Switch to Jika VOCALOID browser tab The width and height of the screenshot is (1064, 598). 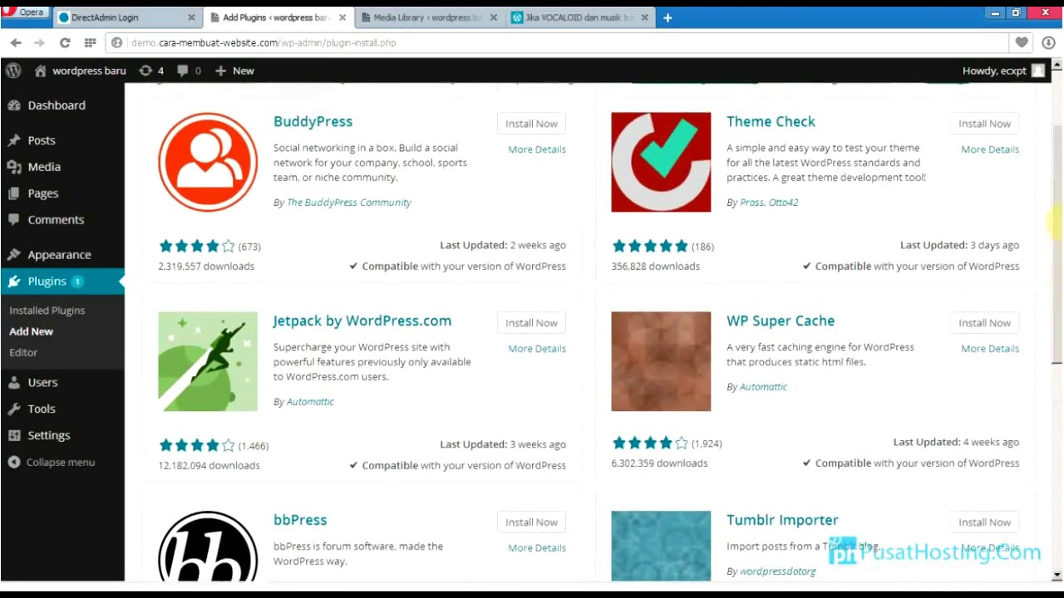tap(579, 17)
